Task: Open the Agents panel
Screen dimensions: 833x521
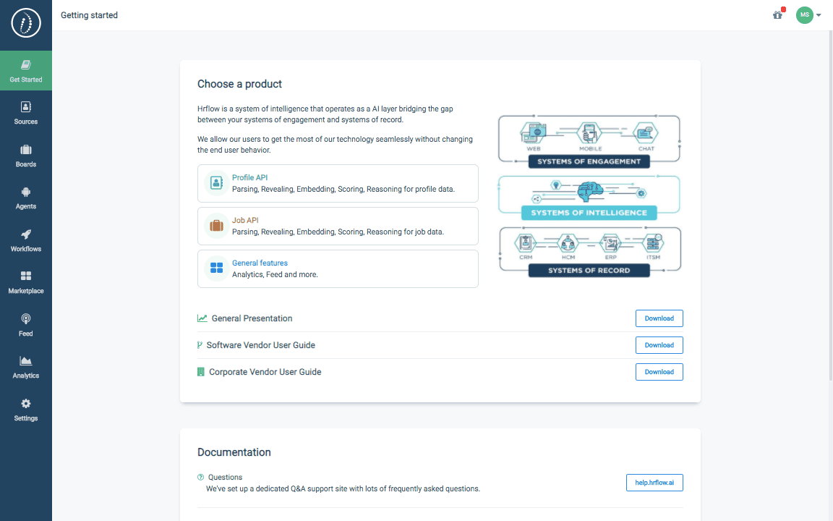Action: [x=25, y=198]
